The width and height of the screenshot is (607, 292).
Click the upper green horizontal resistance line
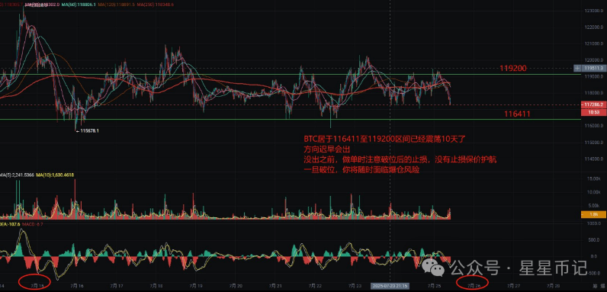point(291,74)
